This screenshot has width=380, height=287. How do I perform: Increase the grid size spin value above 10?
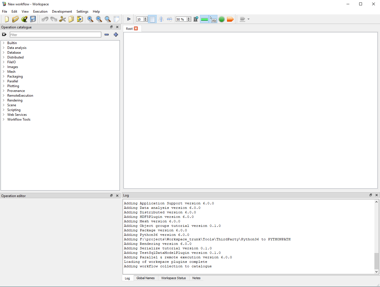(x=145, y=18)
